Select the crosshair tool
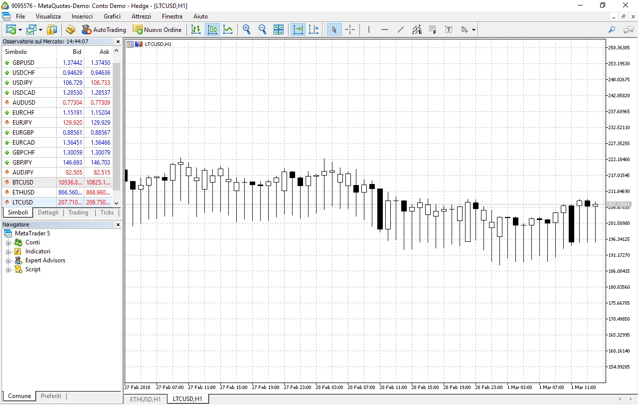Screen dimensions: 638x405 pos(350,29)
